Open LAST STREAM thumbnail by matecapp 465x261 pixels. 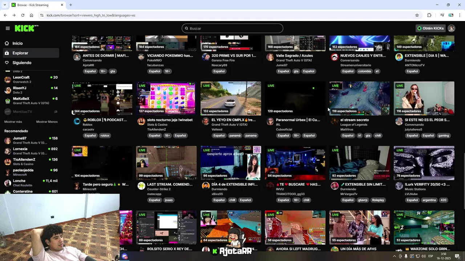click(x=166, y=163)
